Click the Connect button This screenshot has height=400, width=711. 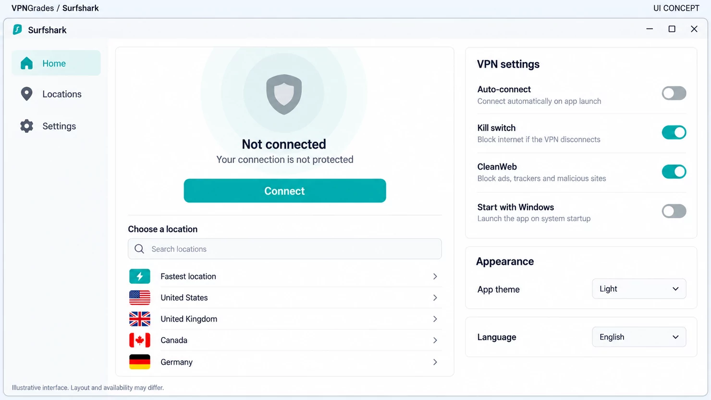285,191
